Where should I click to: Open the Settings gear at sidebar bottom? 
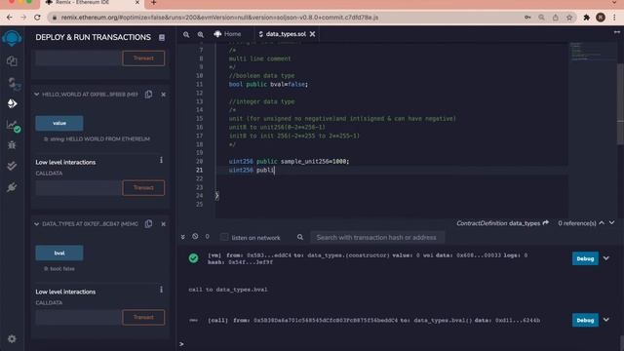12,338
